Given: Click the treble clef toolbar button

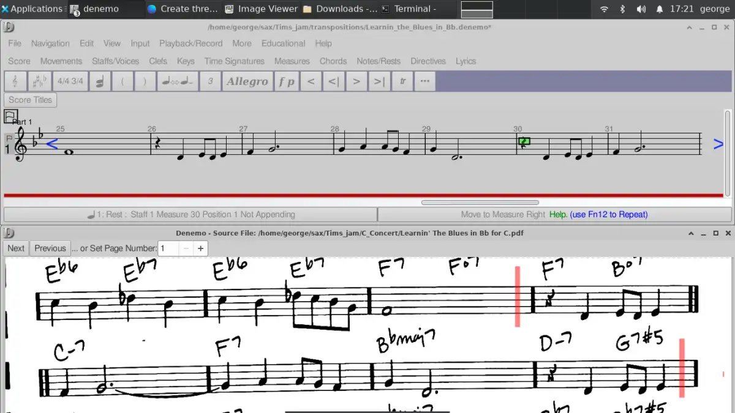Looking at the screenshot, I should click(15, 81).
